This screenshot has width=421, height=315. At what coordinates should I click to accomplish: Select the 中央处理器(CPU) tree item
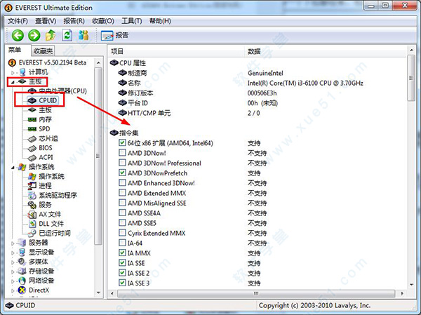click(x=58, y=91)
